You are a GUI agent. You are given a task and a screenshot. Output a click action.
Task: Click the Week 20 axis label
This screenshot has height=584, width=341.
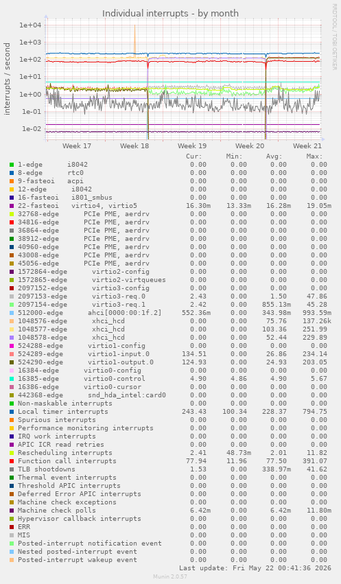[250, 145]
